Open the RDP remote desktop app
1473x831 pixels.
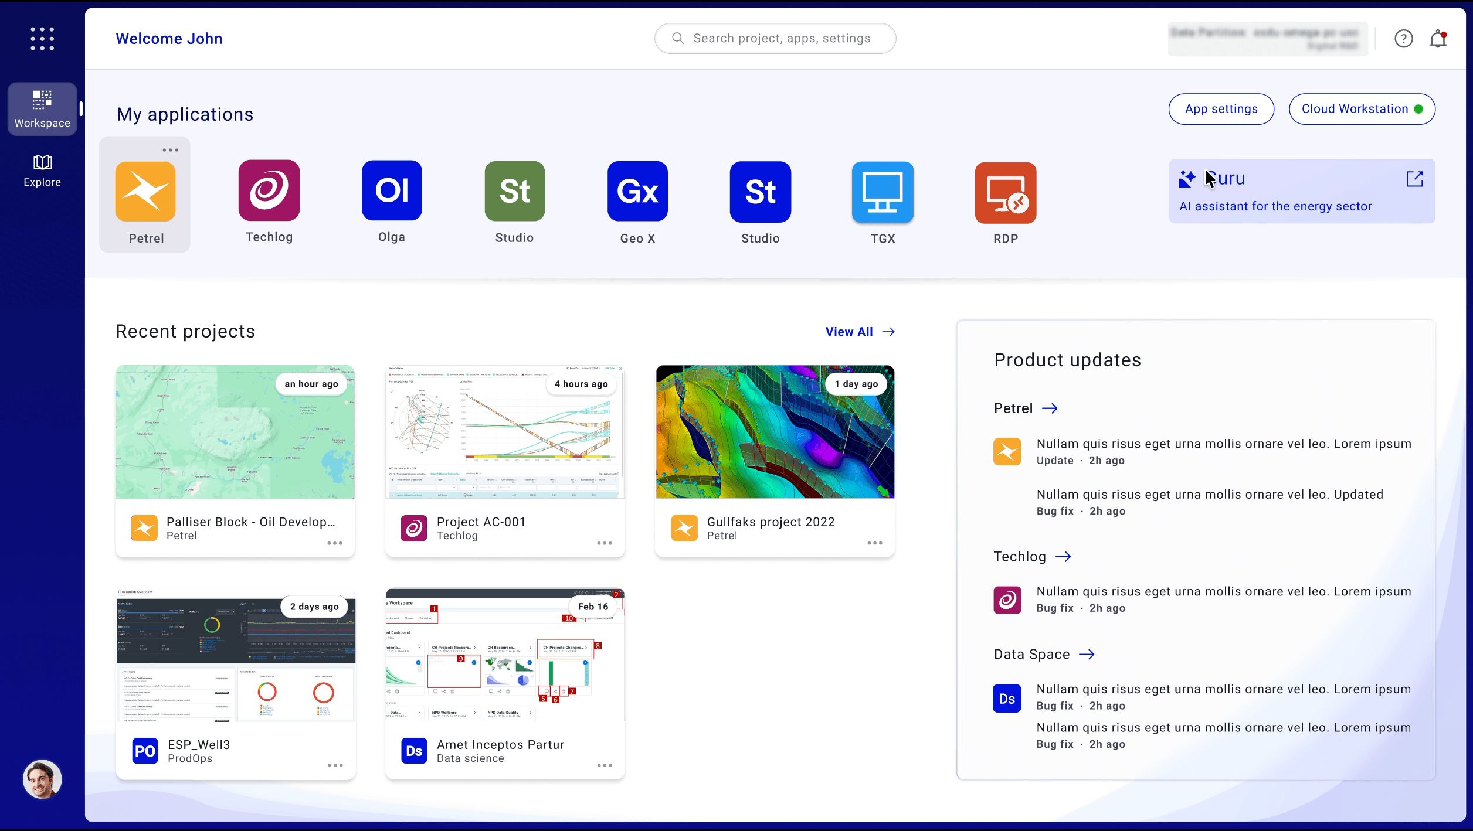point(1005,193)
